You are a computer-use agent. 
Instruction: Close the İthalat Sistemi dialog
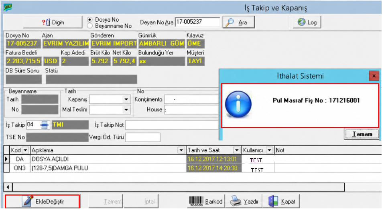374,76
